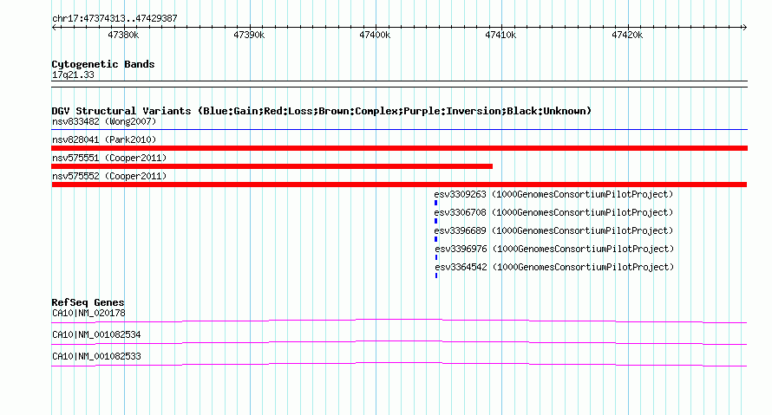The image size is (772, 415).
Task: Open the nsv833482 (Wong2007) variant label
Action: point(104,121)
